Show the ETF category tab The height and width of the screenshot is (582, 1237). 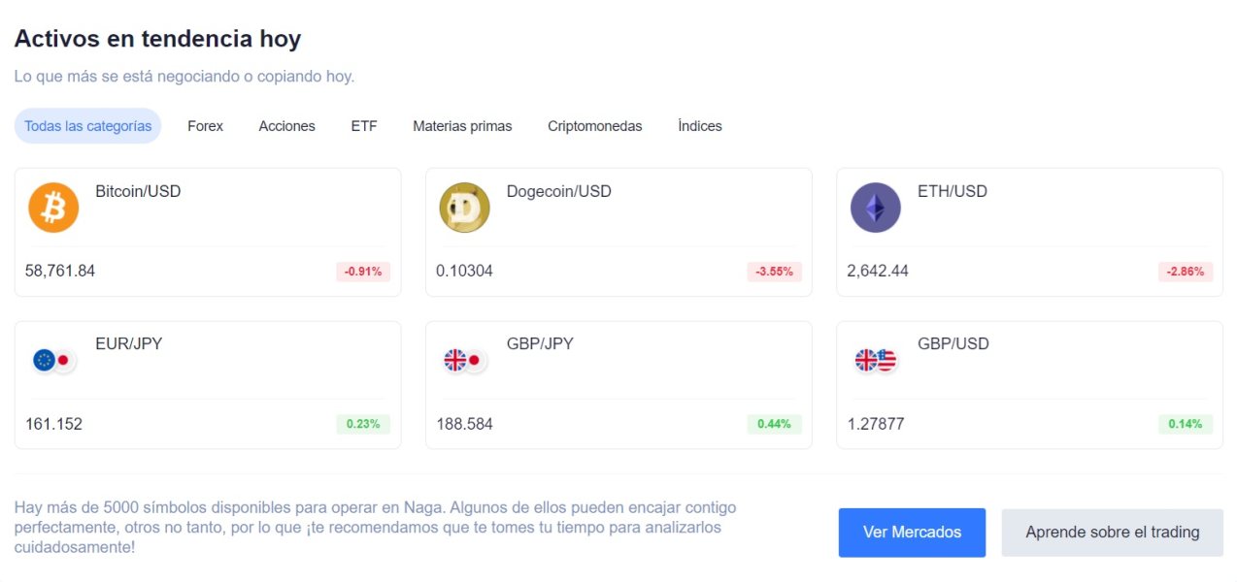pos(364,126)
